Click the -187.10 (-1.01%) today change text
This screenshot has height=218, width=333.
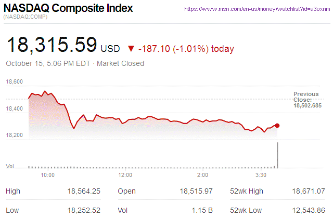click(186, 49)
